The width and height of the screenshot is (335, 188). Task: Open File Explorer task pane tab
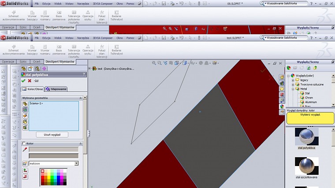click(x=282, y=89)
